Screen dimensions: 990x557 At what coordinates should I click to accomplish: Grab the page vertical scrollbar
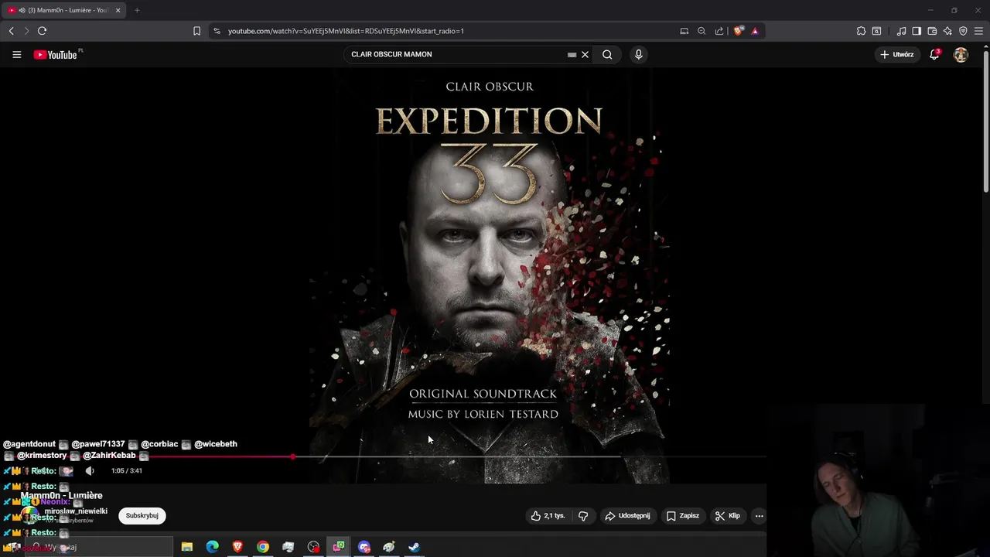(x=985, y=120)
